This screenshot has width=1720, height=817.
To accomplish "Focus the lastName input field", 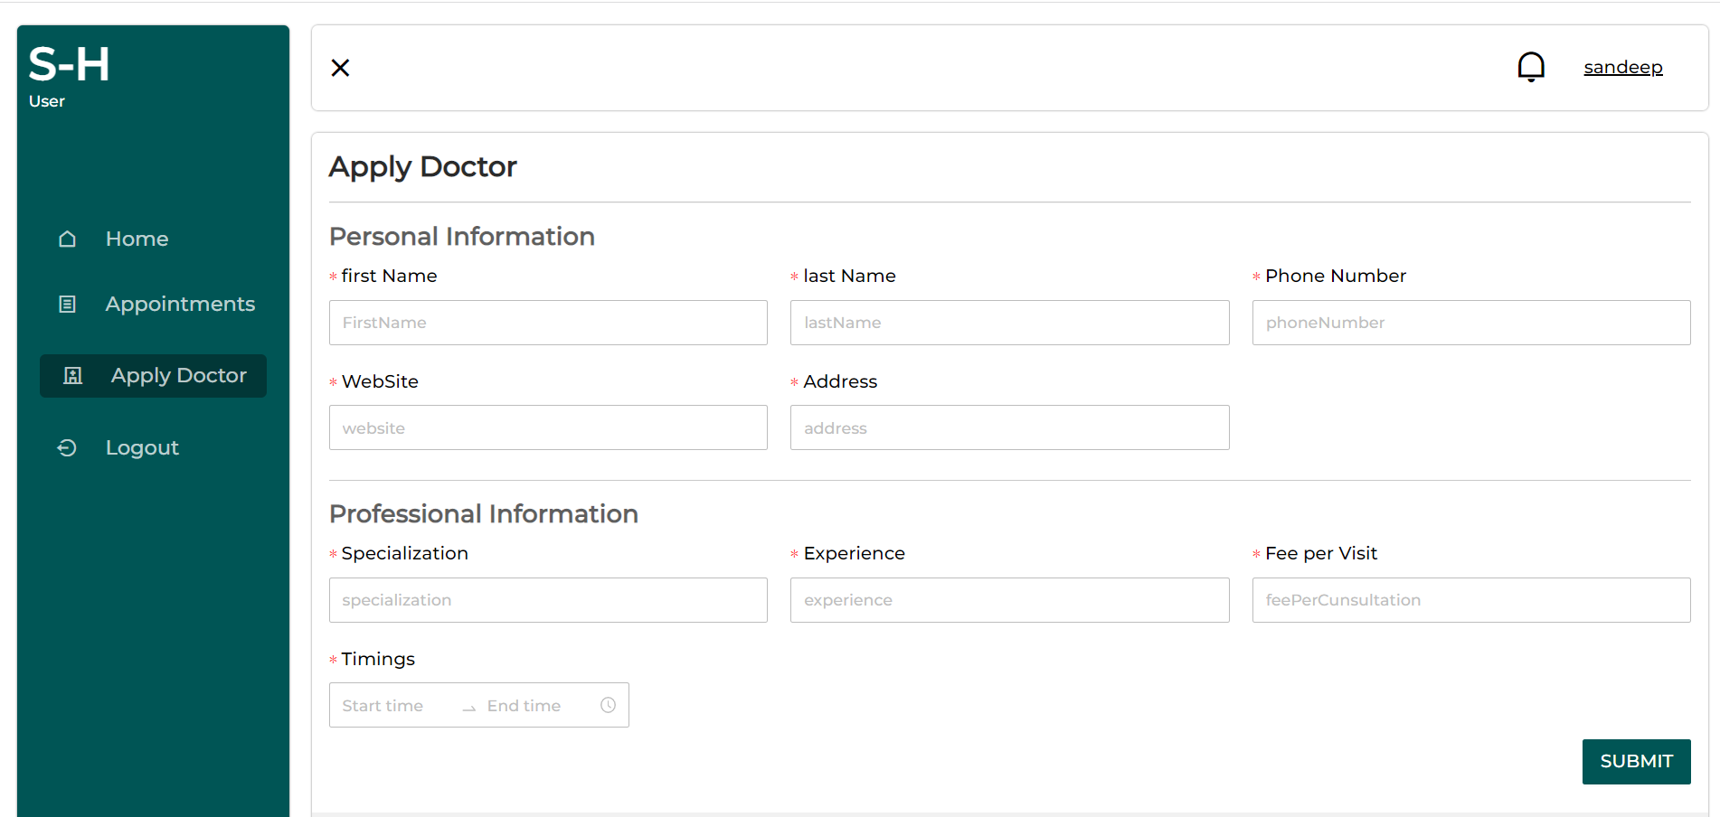I will coord(1009,323).
